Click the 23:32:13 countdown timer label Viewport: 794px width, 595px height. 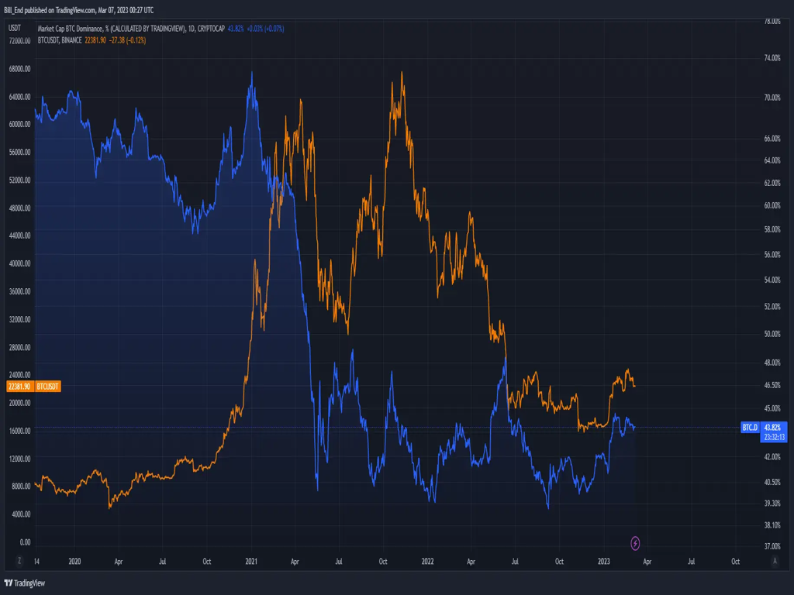pos(775,436)
